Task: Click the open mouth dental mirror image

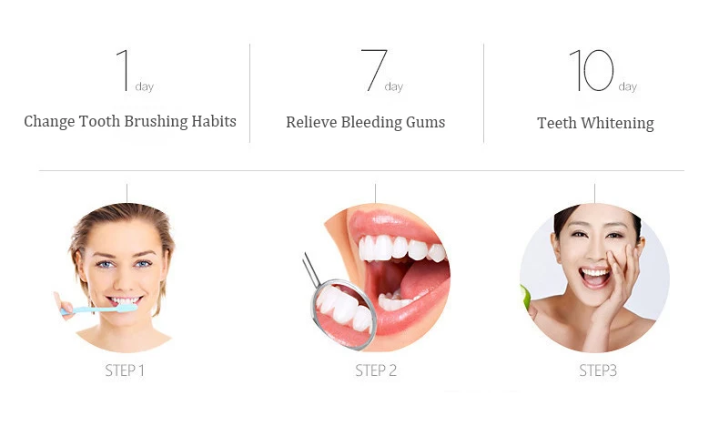Action: (376, 278)
